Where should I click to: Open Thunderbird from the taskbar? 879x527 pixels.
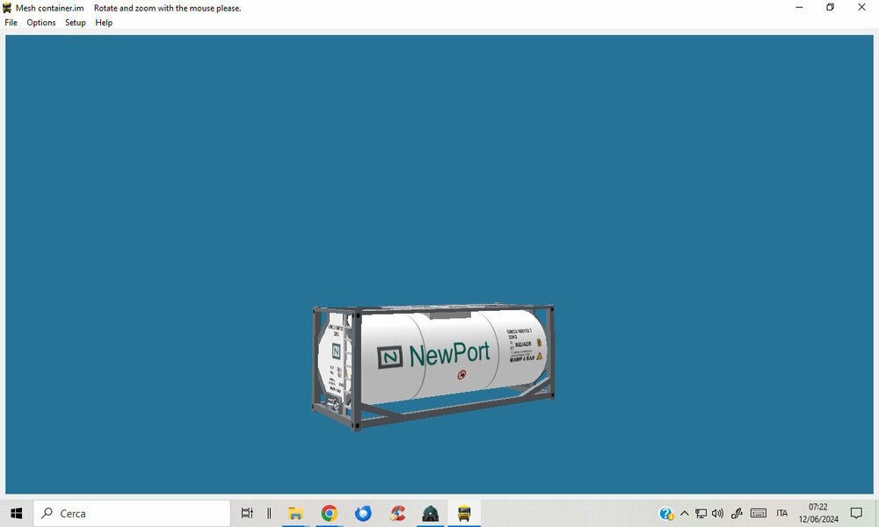363,513
